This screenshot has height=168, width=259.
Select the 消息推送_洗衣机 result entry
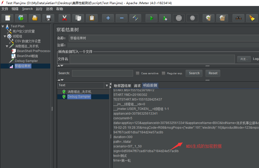79,92
